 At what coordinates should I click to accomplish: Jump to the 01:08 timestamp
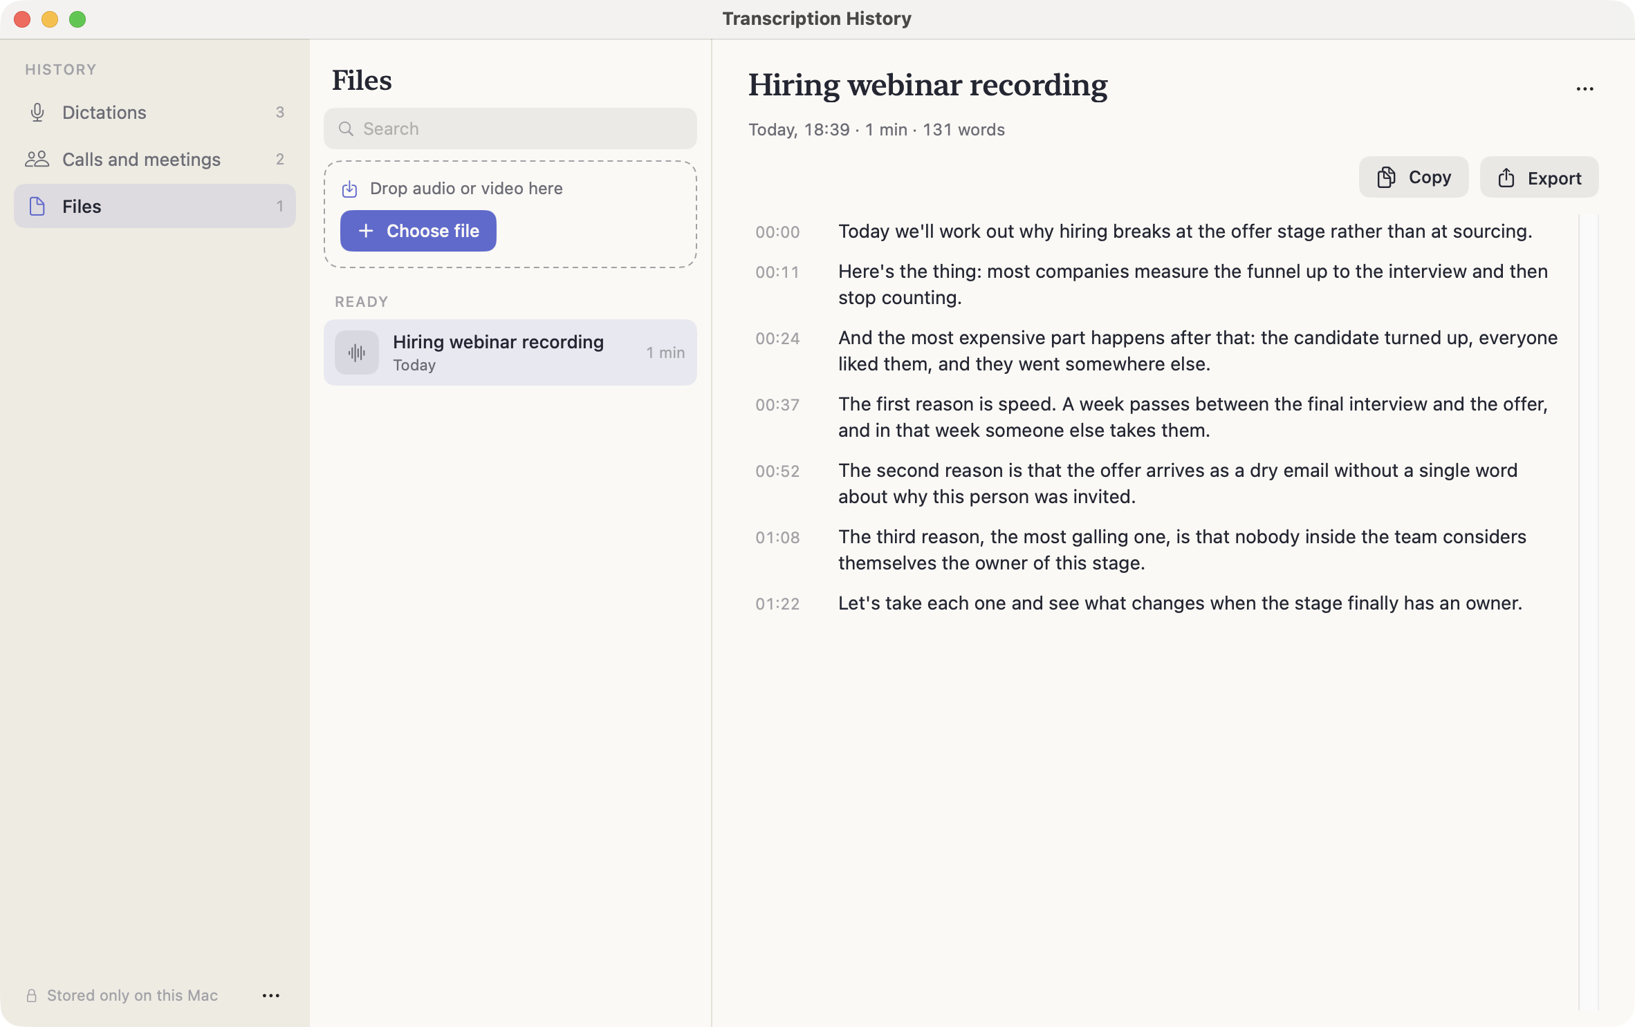coord(777,538)
